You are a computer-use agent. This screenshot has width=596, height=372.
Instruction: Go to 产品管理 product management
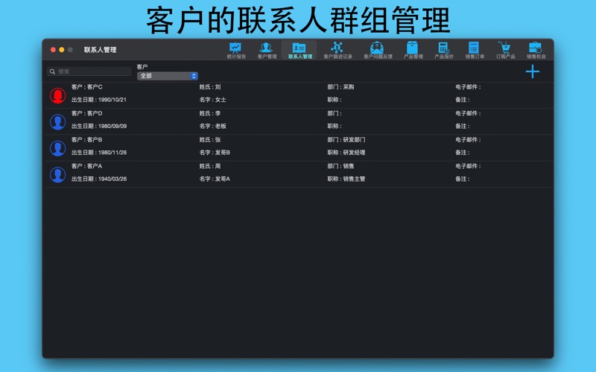pyautogui.click(x=413, y=50)
